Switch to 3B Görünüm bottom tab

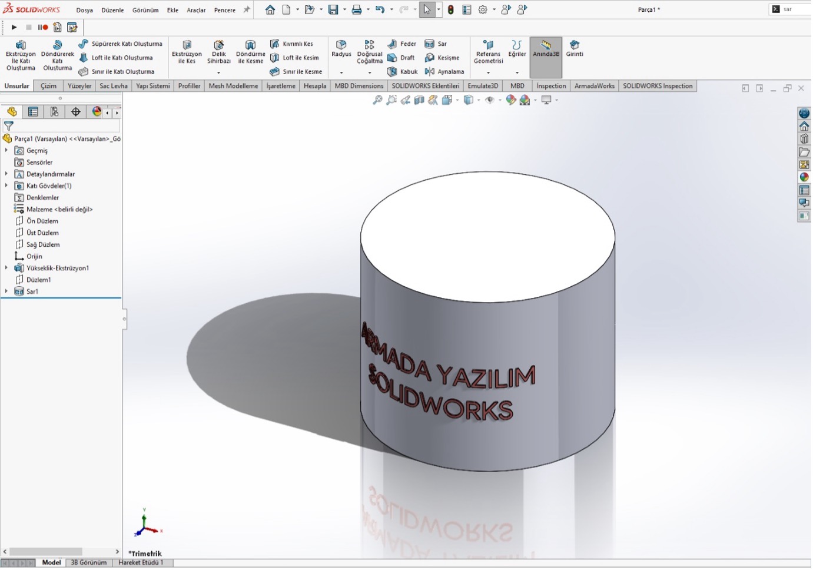[89, 563]
